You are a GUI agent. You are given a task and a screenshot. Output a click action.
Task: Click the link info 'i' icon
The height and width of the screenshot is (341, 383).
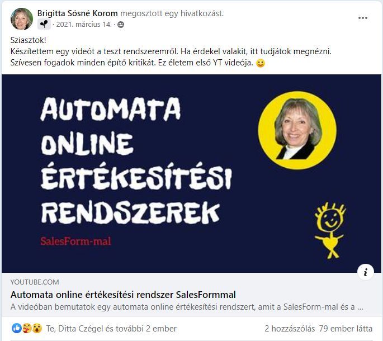click(x=366, y=272)
